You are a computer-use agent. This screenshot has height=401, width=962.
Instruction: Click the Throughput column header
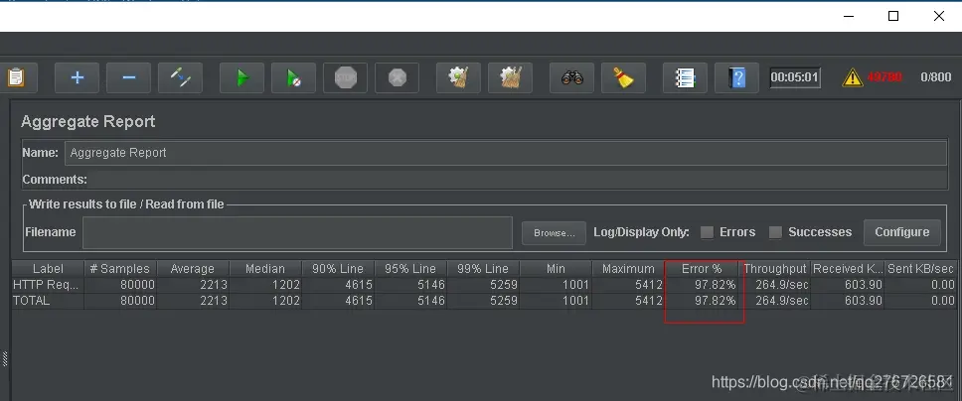[x=775, y=269]
